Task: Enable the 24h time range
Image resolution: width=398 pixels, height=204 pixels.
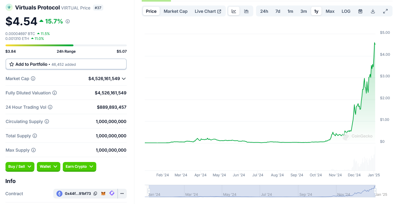Action: click(x=264, y=11)
